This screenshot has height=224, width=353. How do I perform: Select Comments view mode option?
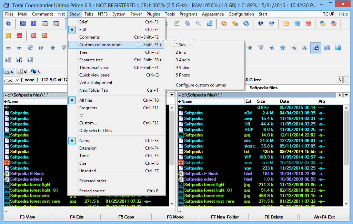tap(117, 37)
